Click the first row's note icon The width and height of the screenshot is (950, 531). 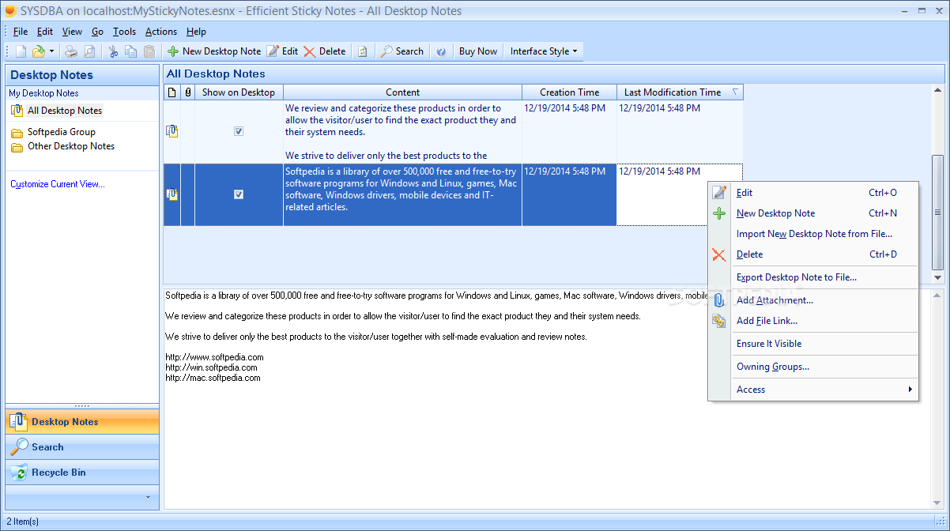172,132
